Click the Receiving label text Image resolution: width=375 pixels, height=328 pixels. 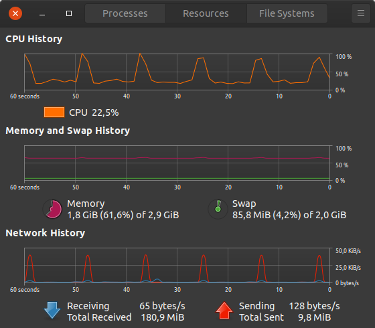88,306
